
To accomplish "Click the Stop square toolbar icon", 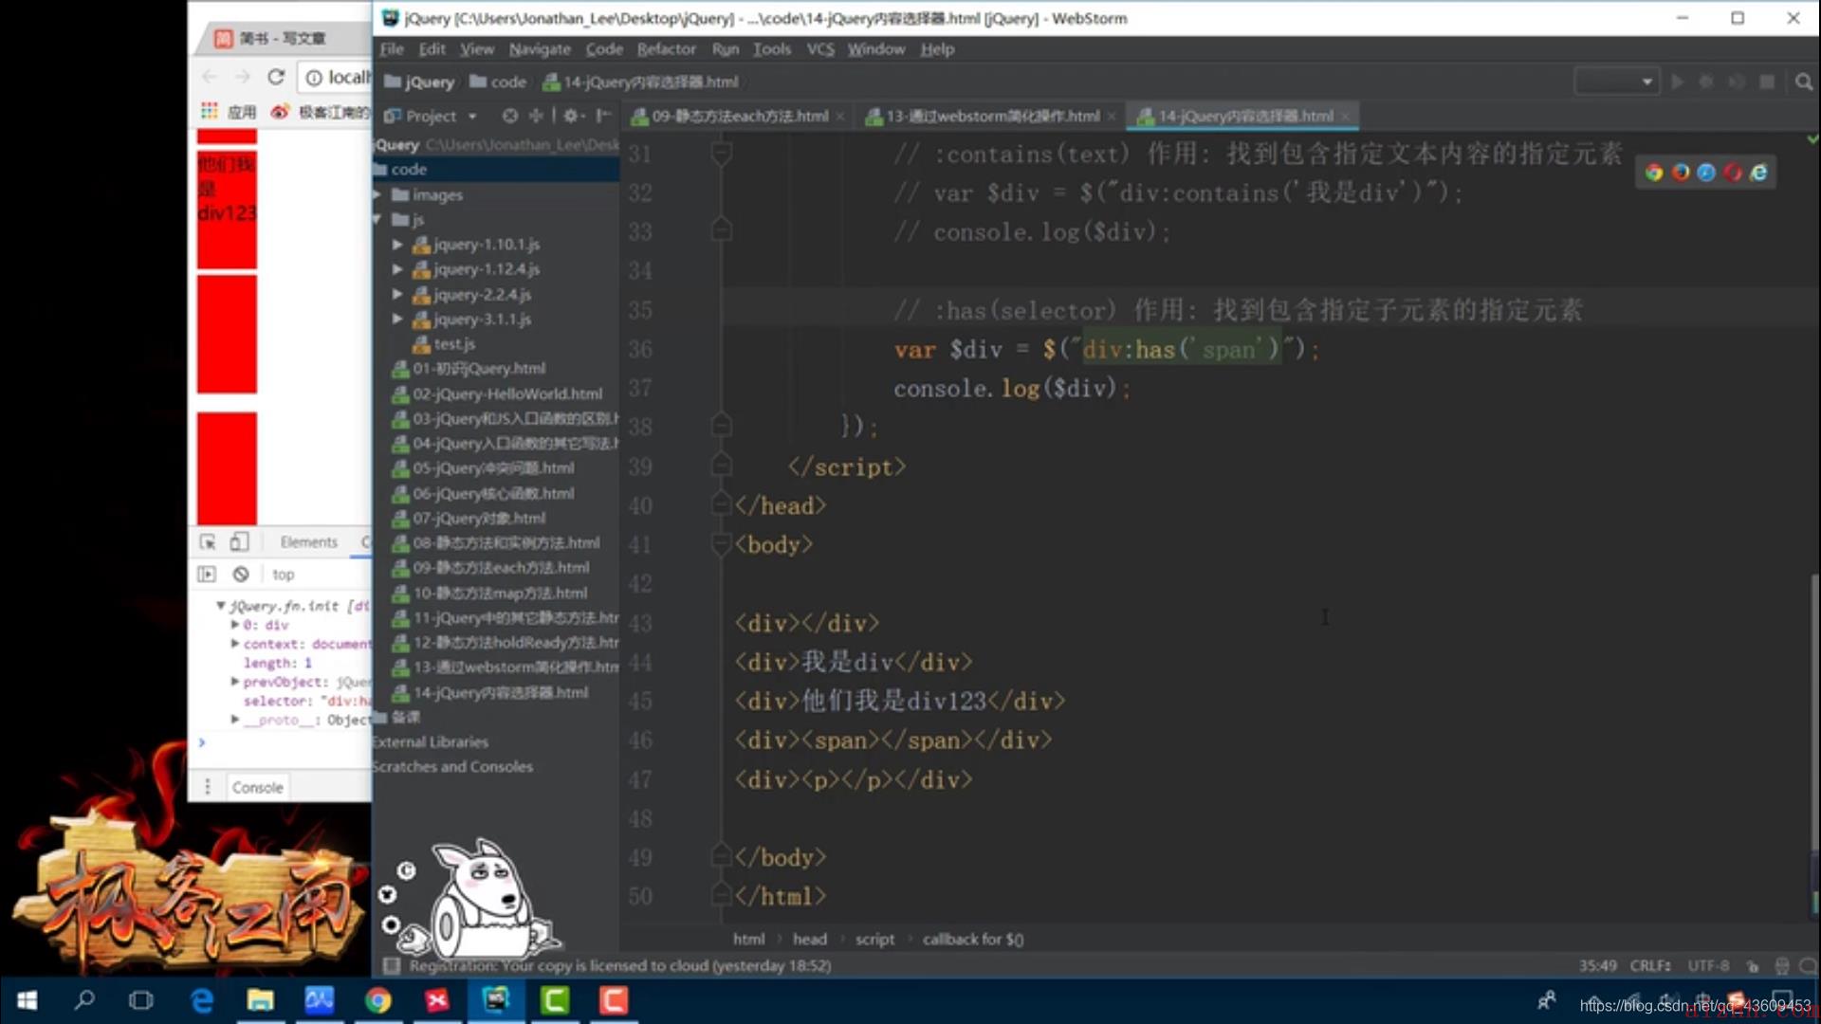I will tap(1767, 82).
